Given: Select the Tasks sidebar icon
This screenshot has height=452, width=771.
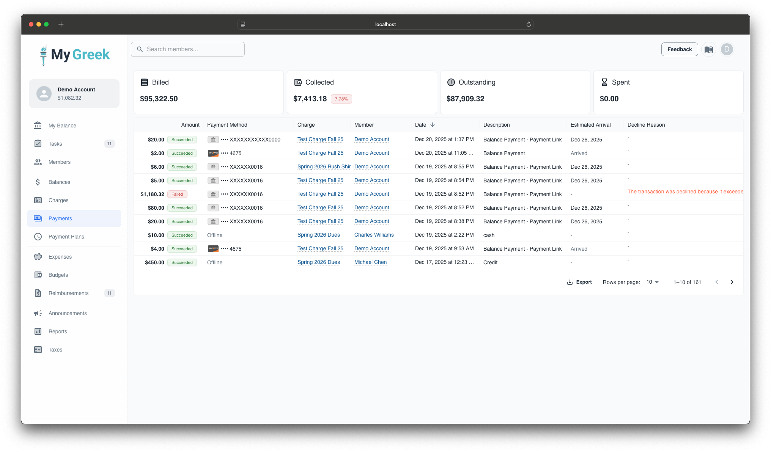Looking at the screenshot, I should coord(38,144).
